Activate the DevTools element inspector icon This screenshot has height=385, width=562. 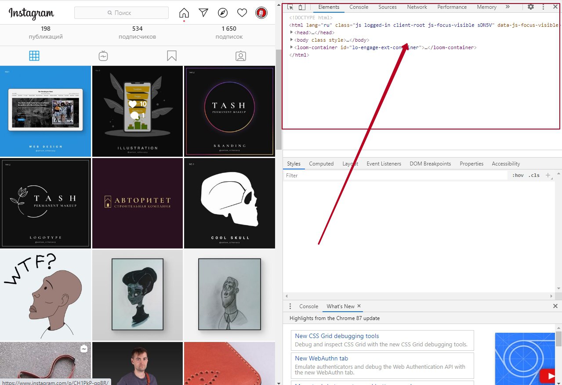coord(290,7)
